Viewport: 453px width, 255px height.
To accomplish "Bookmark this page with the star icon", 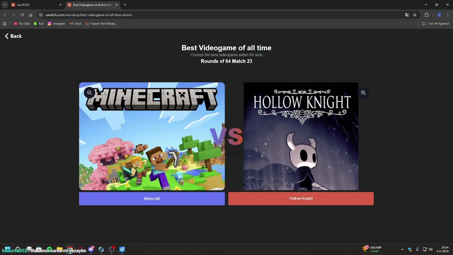I will pyautogui.click(x=415, y=15).
